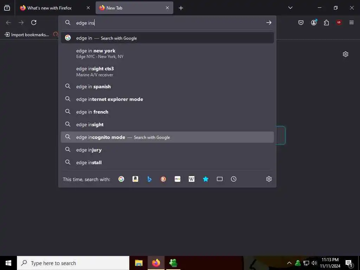Image resolution: width=360 pixels, height=270 pixels.
Task: Click Import bookmarks in bookmarks toolbar
Action: pyautogui.click(x=27, y=35)
